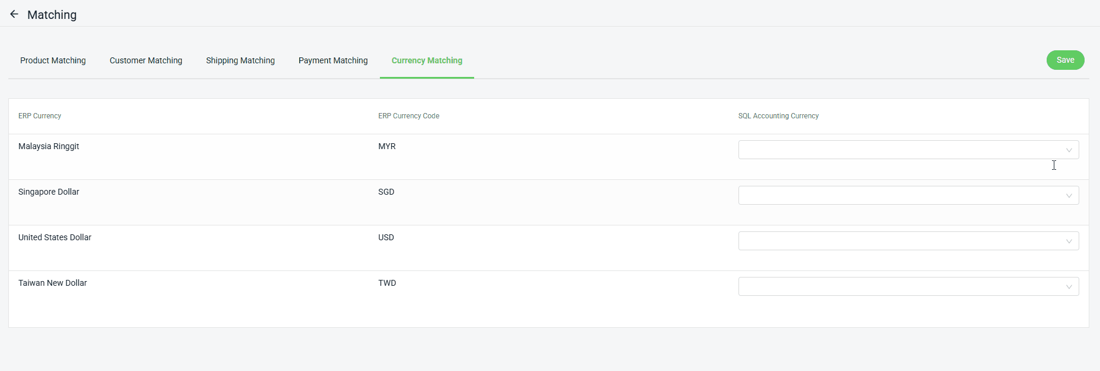
Task: Click the back arrow beside Matching
Action: (x=14, y=14)
